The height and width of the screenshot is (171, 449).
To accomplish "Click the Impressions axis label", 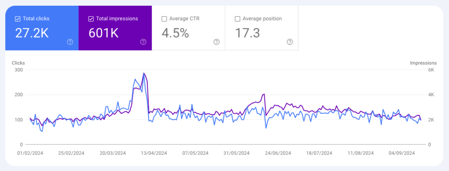I will click(x=423, y=63).
